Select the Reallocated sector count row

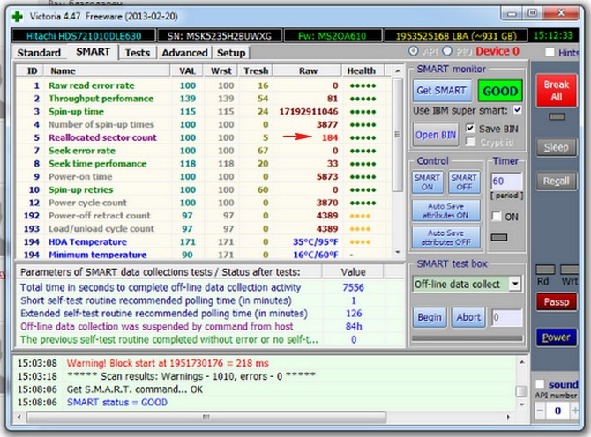click(x=102, y=137)
